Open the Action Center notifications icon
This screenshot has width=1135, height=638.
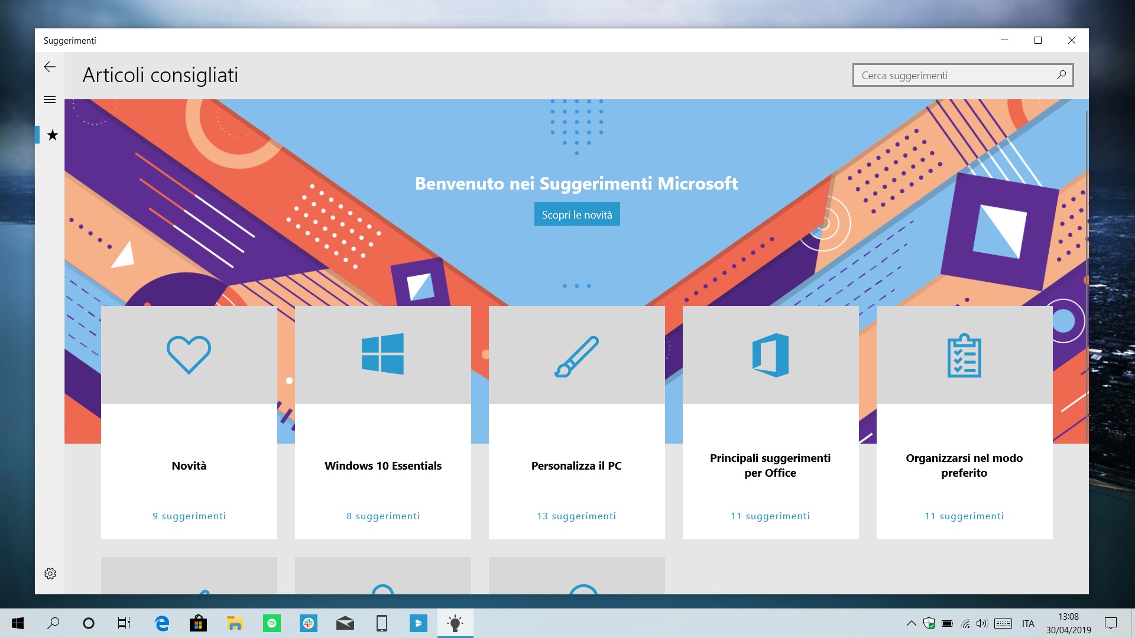(1111, 623)
